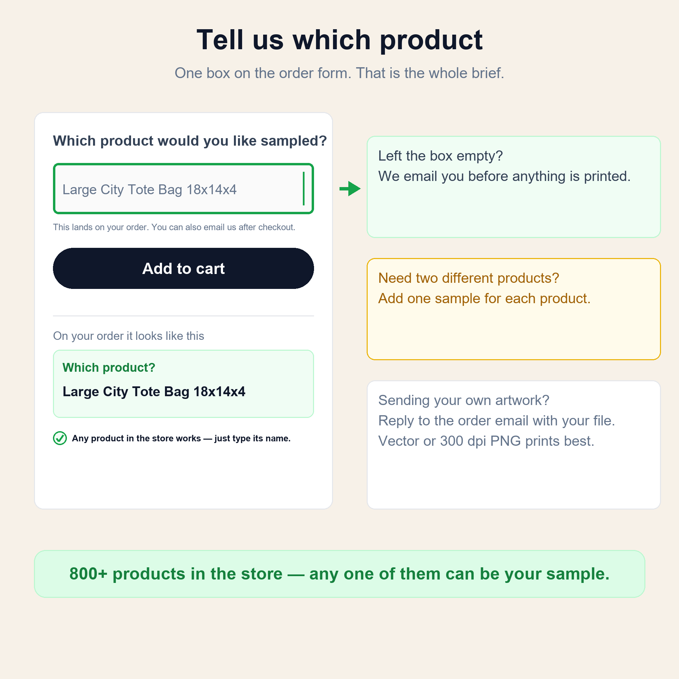Click the '800+ products in the store' banner
Viewport: 679px width, 679px height.
339,573
